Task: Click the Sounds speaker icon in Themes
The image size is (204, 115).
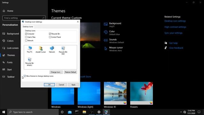Action: click(106, 40)
